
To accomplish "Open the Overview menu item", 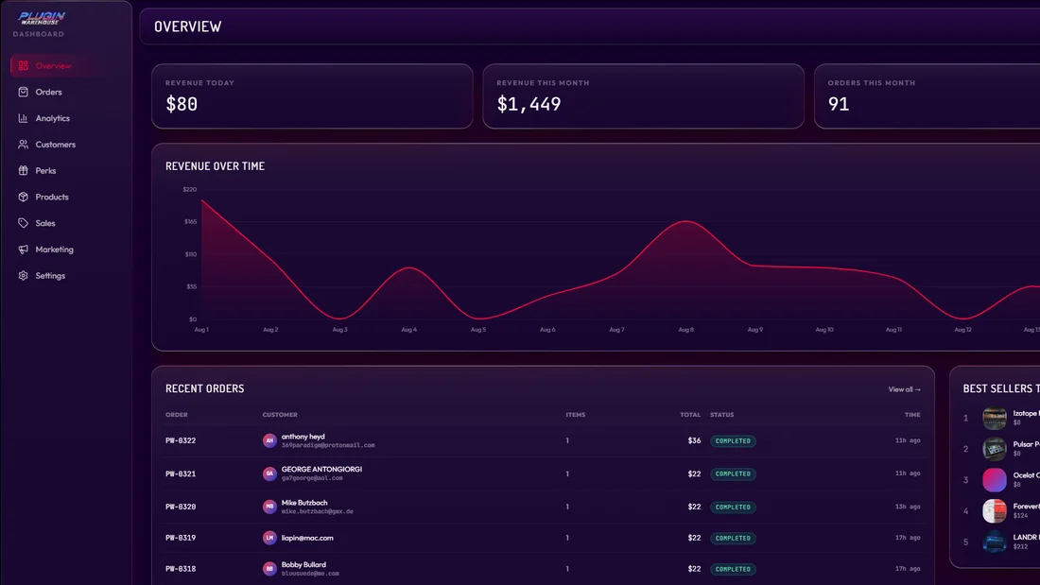I will [x=65, y=65].
